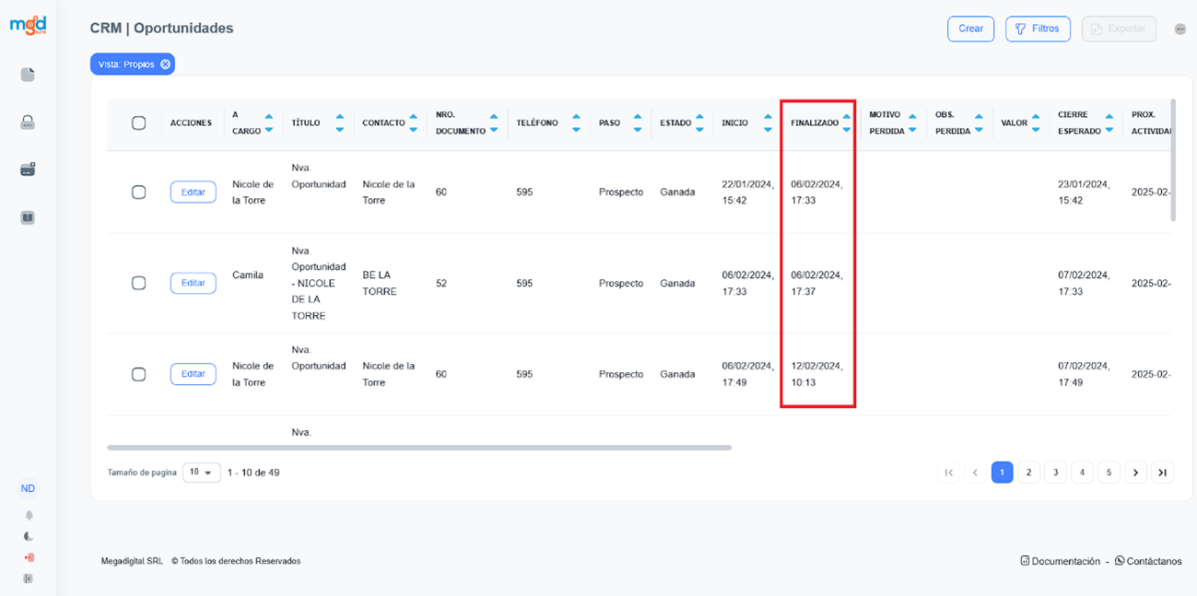1197x596 pixels.
Task: Jump to the last page of results
Action: pyautogui.click(x=1163, y=473)
